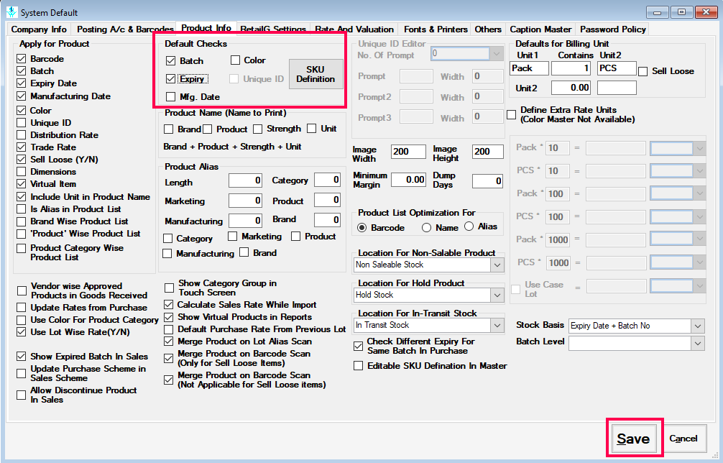Viewport: 723px width, 463px height.
Task: Select the Name optimization radio button
Action: (x=426, y=228)
